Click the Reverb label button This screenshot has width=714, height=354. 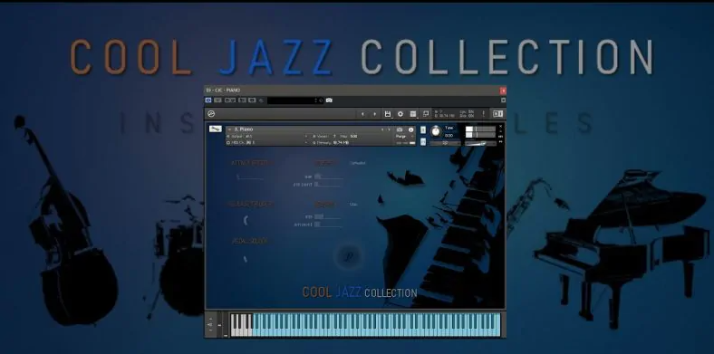click(x=325, y=163)
